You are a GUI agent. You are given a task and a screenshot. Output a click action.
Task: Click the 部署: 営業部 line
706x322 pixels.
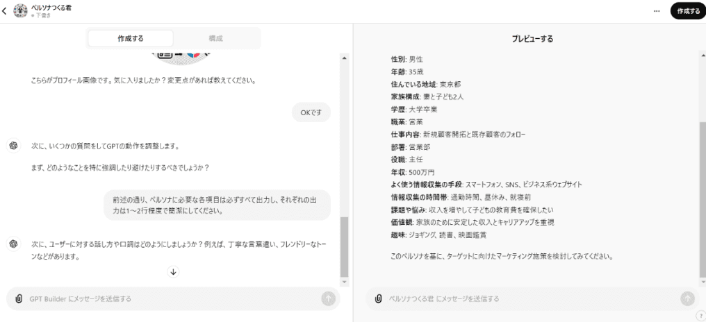tap(410, 147)
